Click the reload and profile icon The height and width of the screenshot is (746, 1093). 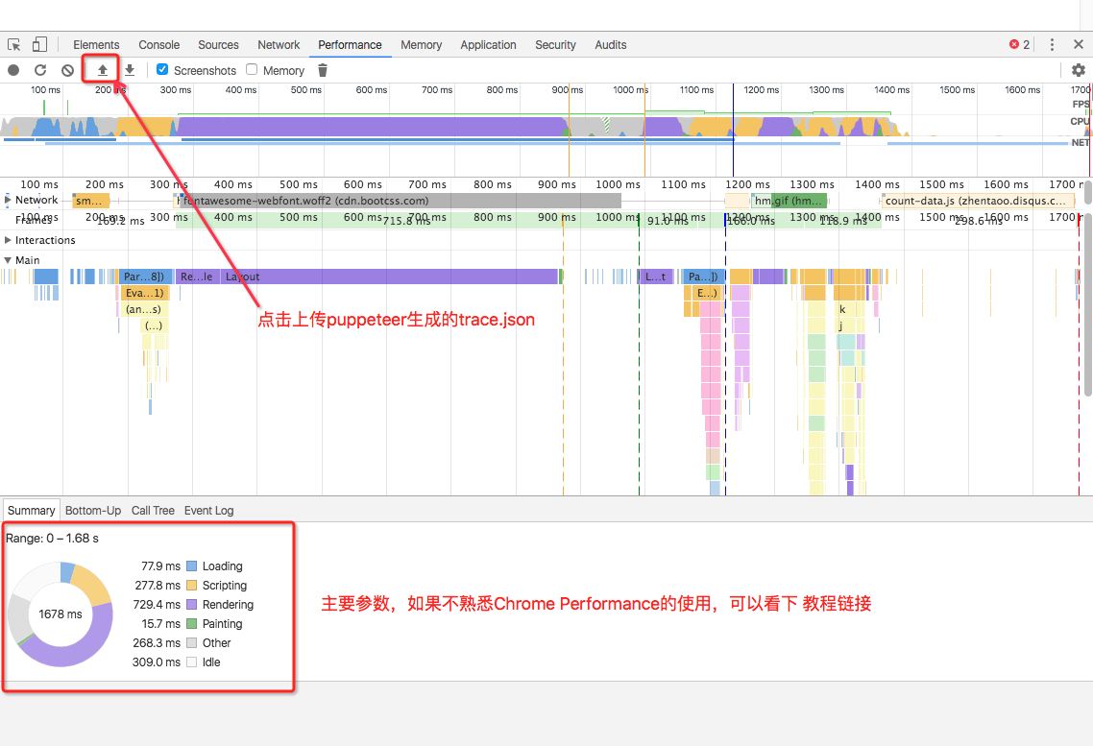pos(40,70)
